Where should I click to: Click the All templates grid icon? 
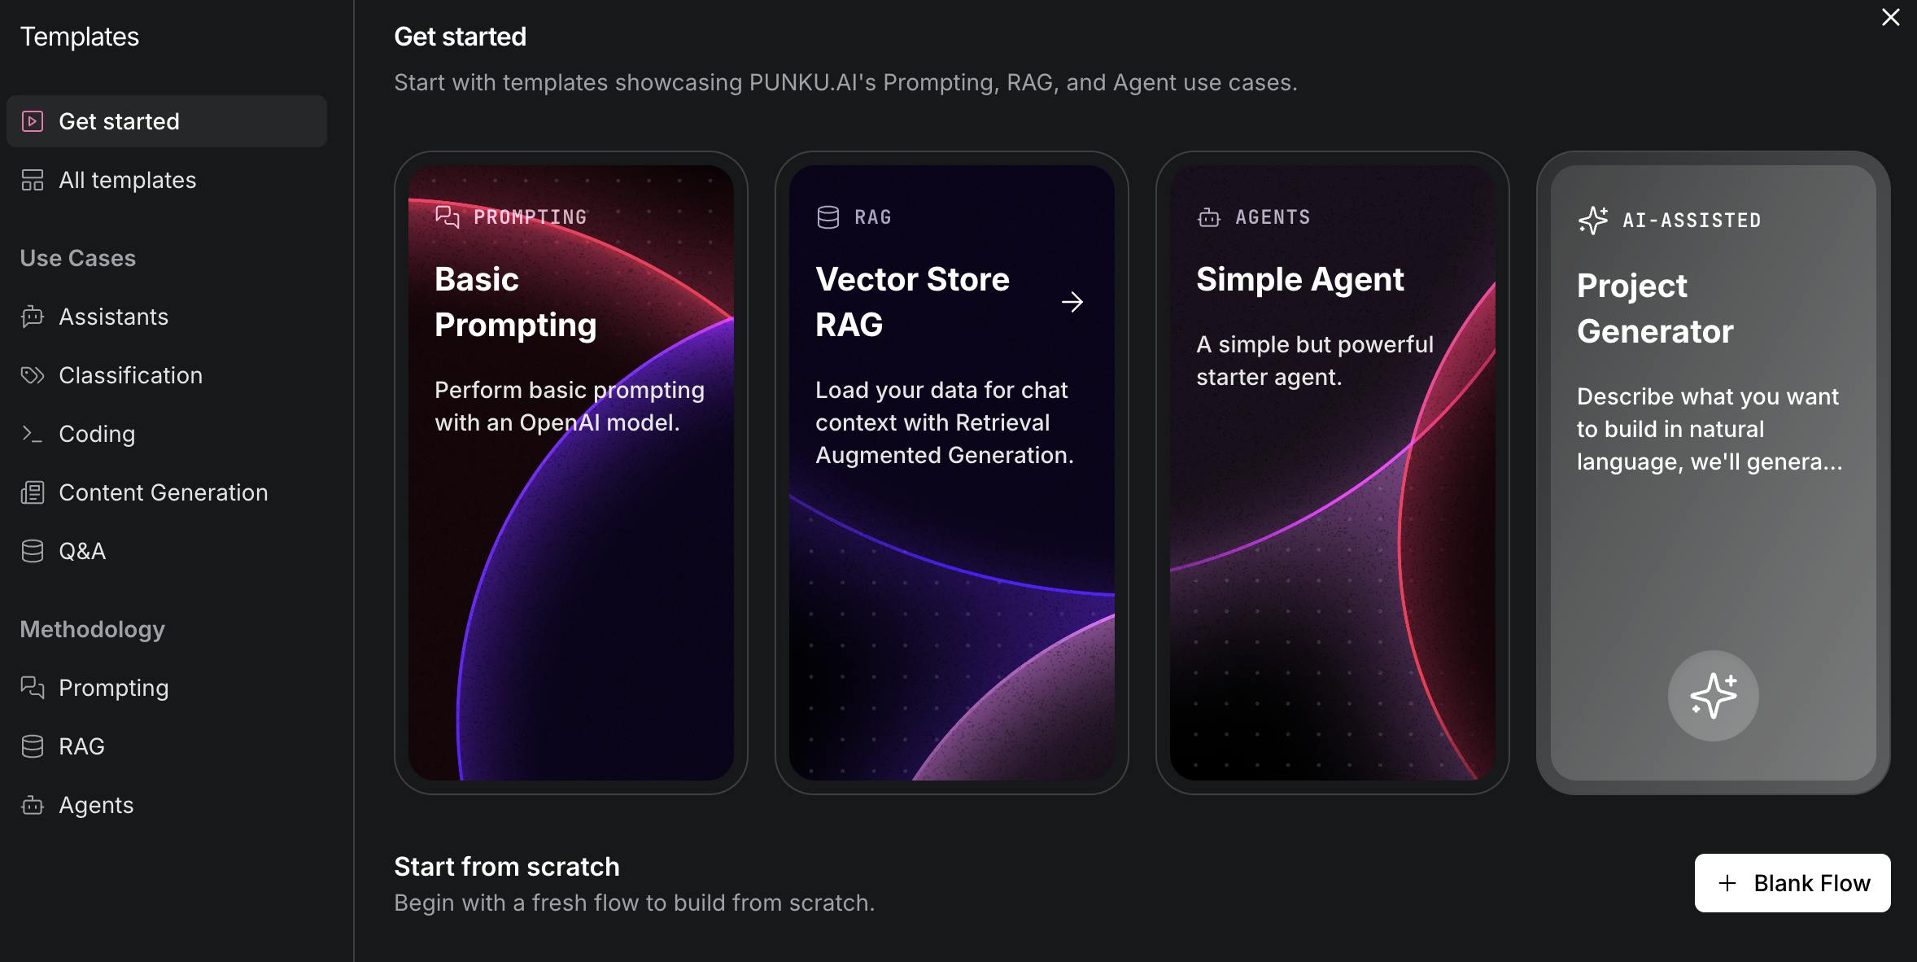click(33, 180)
